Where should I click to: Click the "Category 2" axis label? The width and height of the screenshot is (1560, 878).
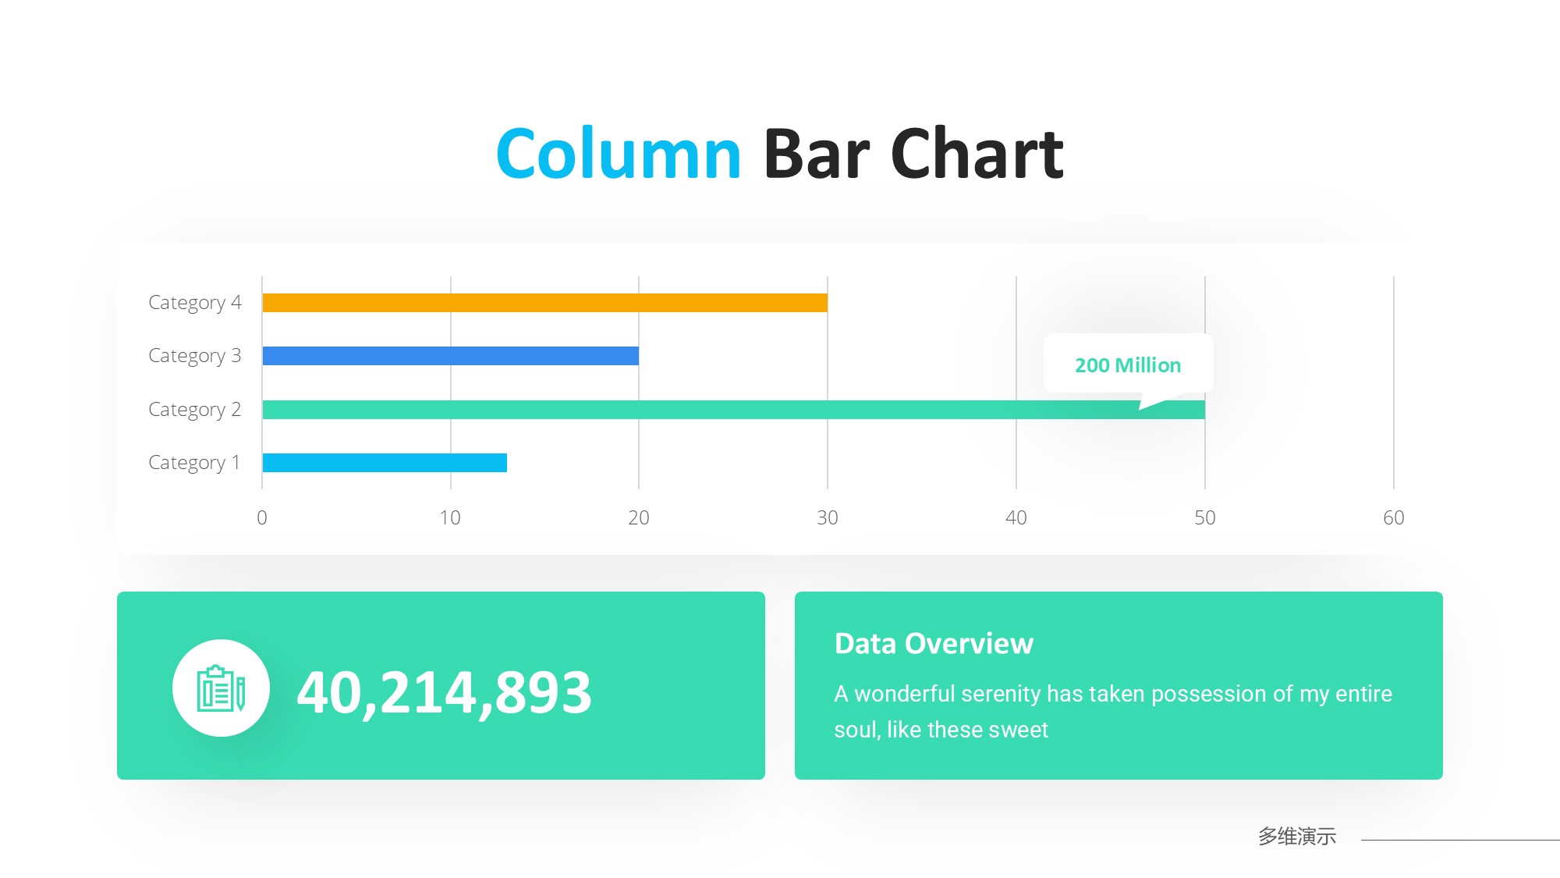point(194,410)
